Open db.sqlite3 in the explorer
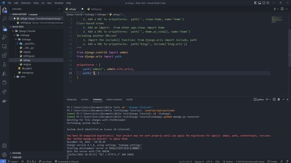Screen dimensions: 291x163 coord(27,68)
